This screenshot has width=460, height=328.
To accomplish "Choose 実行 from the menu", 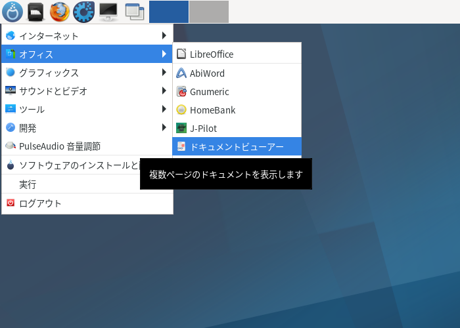I will point(71,184).
